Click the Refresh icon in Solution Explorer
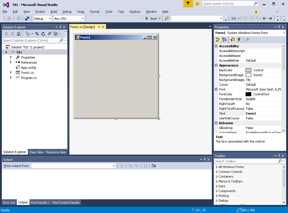The width and height of the screenshot is (288, 213). pyautogui.click(x=43, y=34)
